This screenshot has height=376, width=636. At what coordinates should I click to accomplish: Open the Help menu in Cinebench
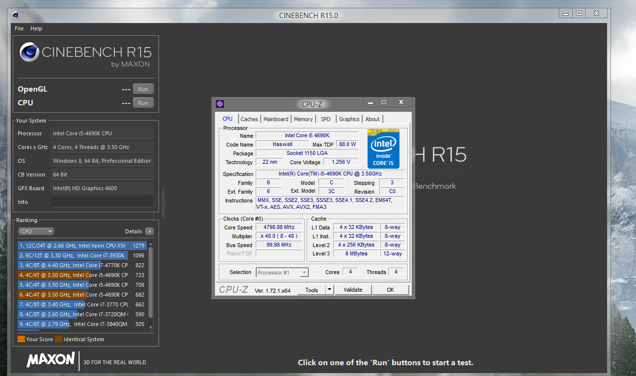click(36, 28)
